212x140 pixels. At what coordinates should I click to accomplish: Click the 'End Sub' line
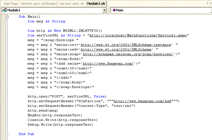pos(26,134)
